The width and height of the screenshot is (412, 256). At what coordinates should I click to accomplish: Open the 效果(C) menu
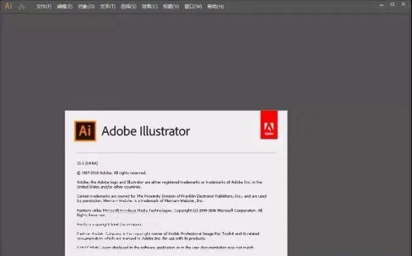point(150,7)
